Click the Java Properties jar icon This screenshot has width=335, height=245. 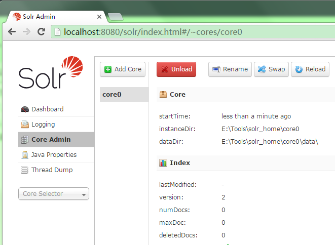tap(25, 155)
